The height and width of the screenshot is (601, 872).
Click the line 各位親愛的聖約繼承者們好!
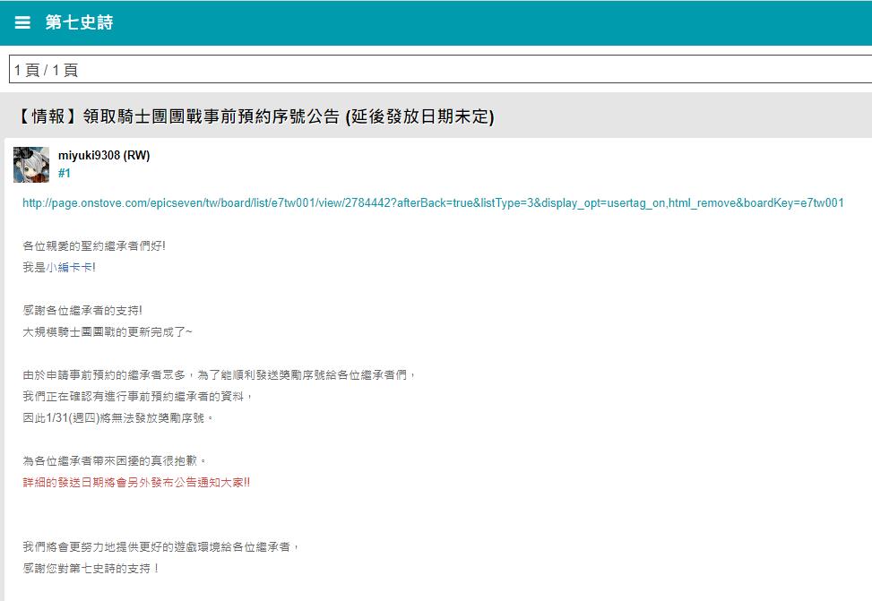(x=94, y=245)
